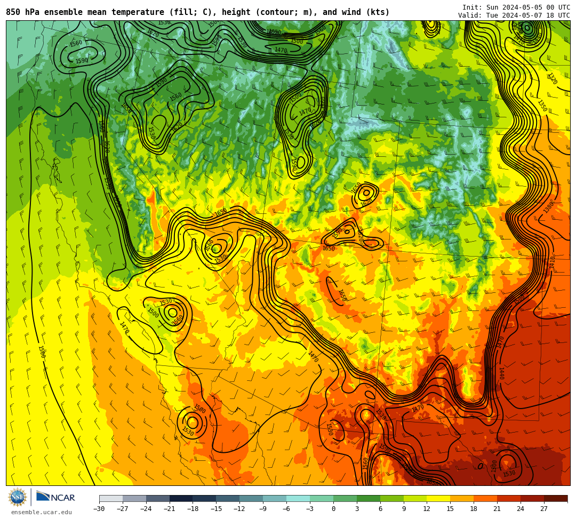Pick the dark navy -21 to -18 colorbar swatch
576x519 pixels.
181,498
